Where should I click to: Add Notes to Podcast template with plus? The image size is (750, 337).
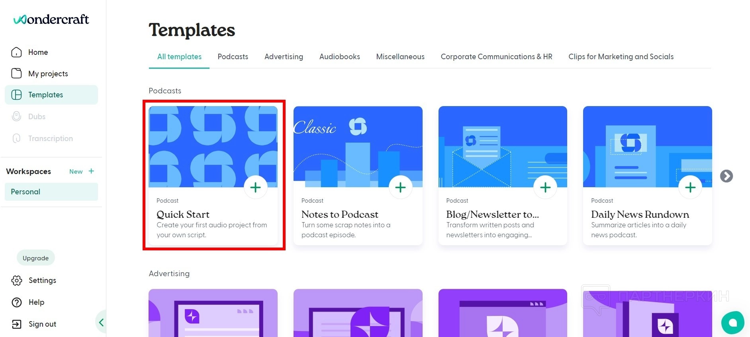(x=400, y=187)
